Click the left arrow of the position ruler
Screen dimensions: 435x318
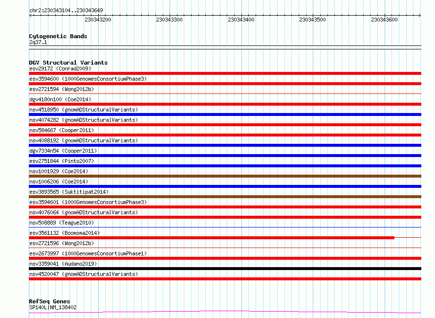[30, 16]
